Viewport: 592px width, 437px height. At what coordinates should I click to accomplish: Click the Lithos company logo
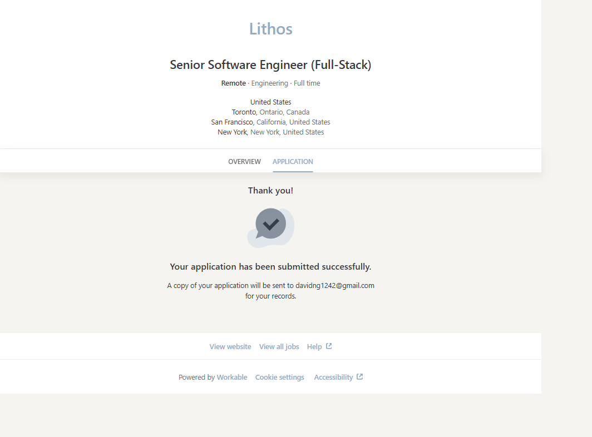pyautogui.click(x=270, y=29)
